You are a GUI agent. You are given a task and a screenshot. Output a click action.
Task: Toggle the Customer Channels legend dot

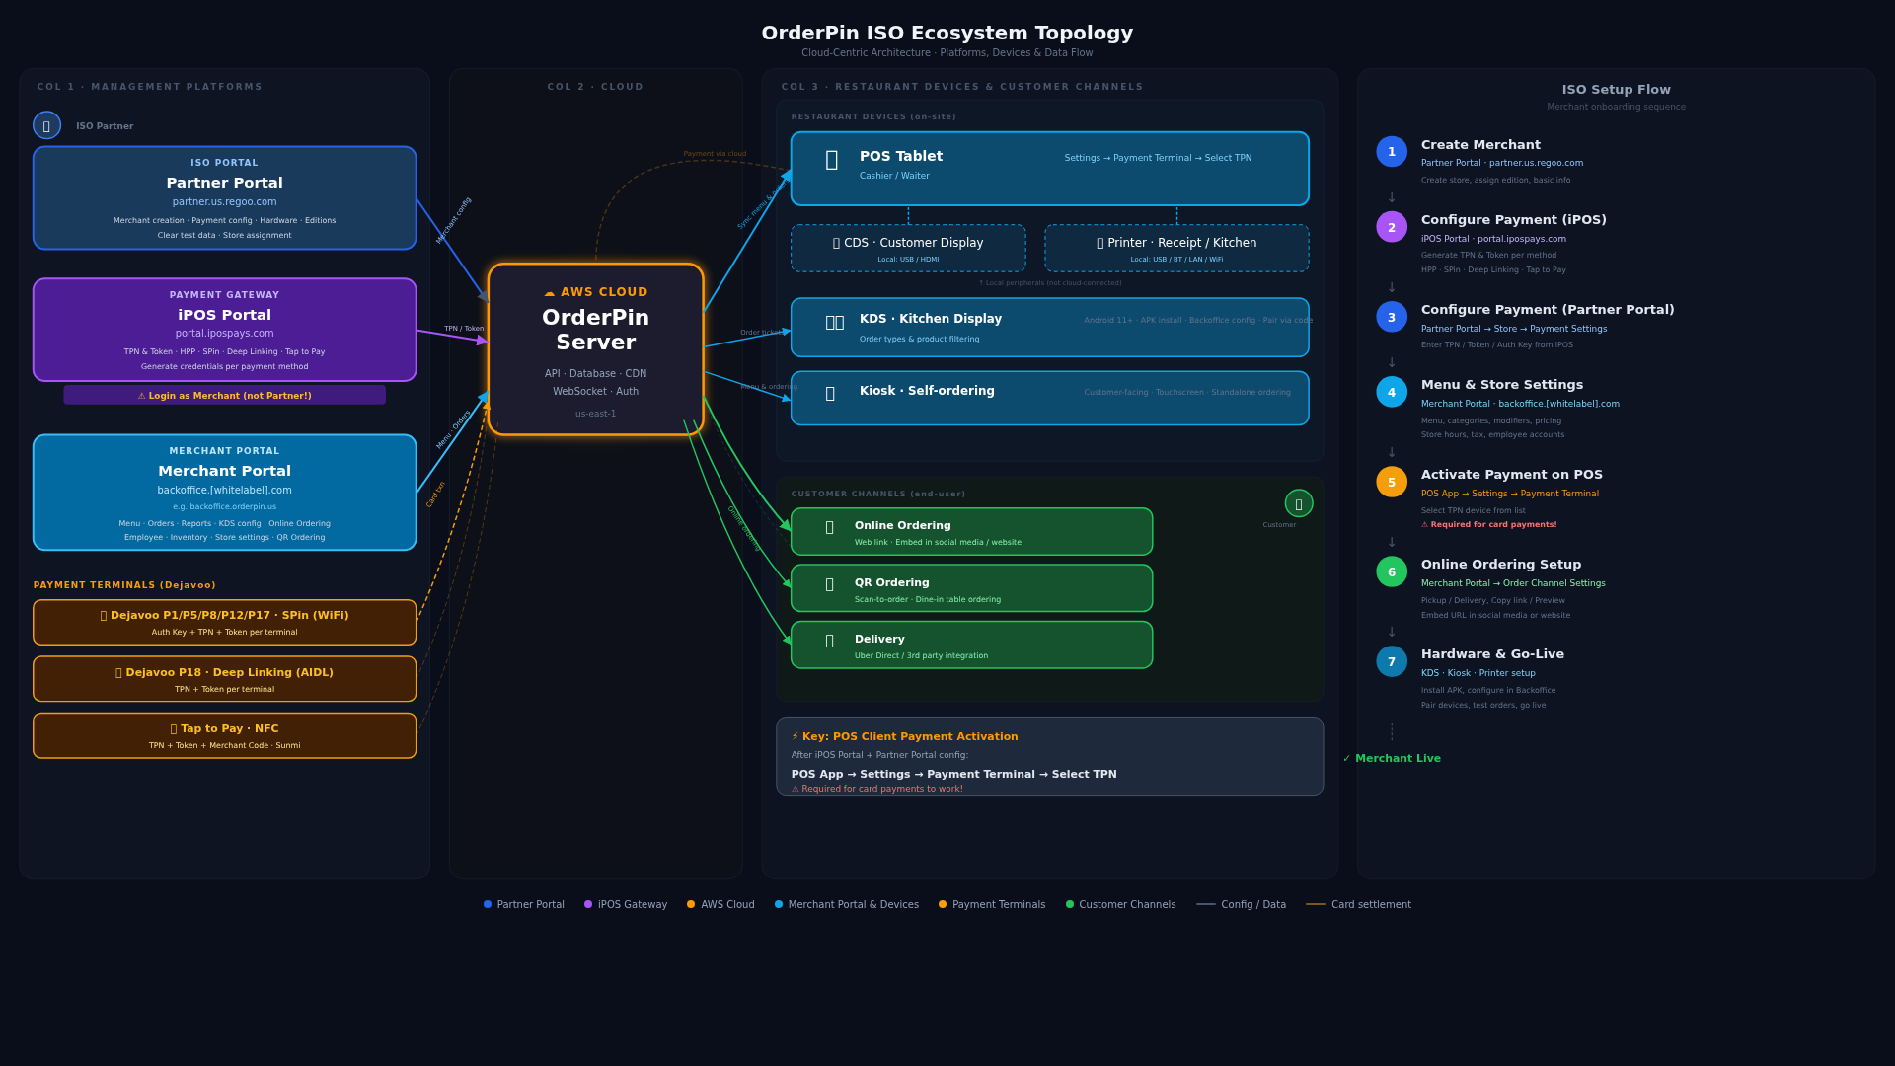click(1069, 904)
